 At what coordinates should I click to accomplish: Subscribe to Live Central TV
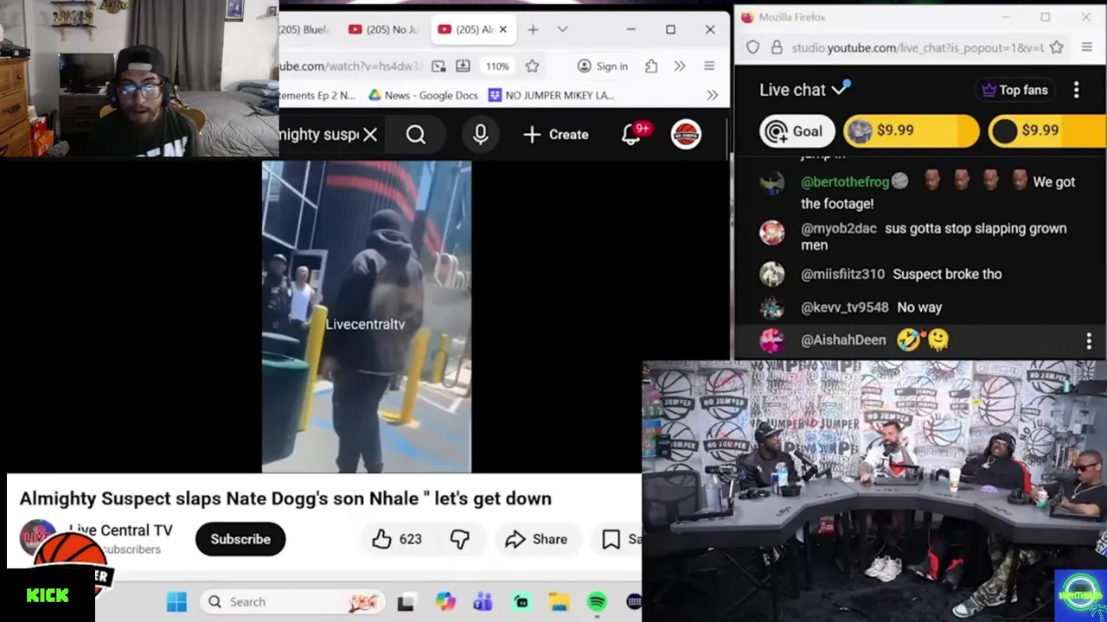[240, 539]
